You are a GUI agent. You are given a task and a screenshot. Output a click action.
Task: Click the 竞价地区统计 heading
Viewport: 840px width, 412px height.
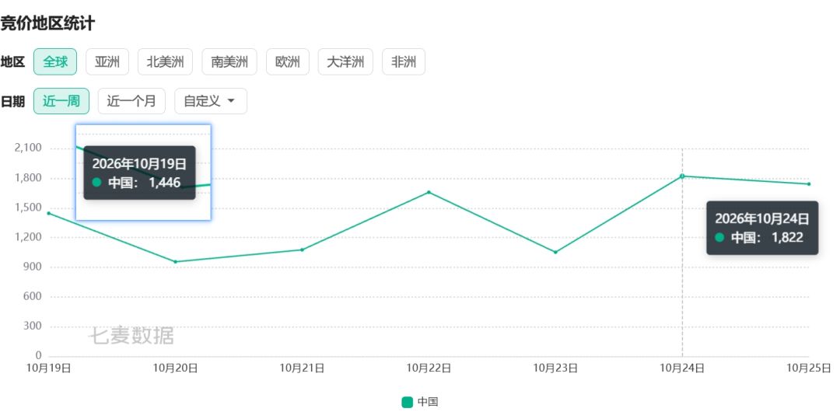point(47,23)
